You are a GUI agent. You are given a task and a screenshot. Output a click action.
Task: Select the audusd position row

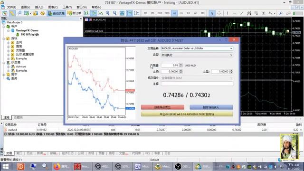point(153,130)
